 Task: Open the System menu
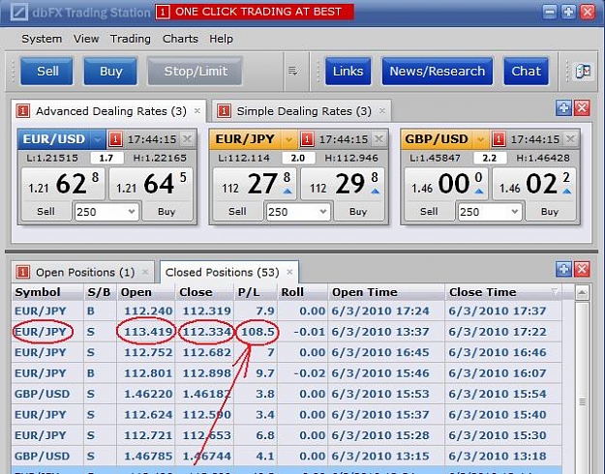(x=42, y=39)
